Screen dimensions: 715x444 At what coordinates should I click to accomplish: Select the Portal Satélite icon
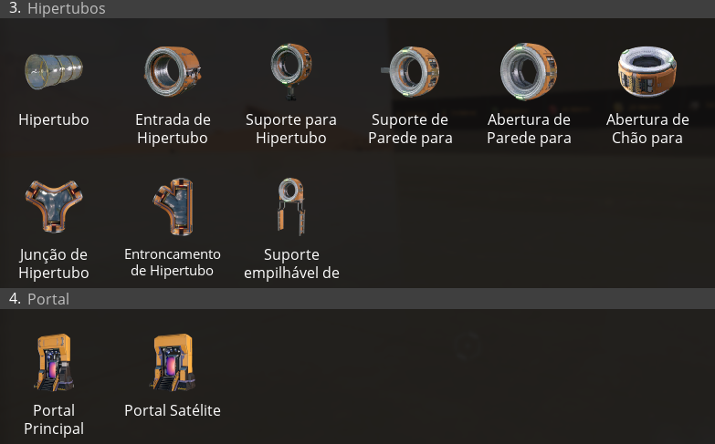173,361
